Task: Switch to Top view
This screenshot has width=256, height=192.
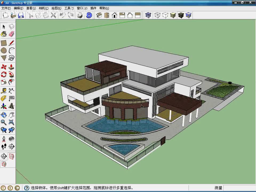Action: (107, 15)
